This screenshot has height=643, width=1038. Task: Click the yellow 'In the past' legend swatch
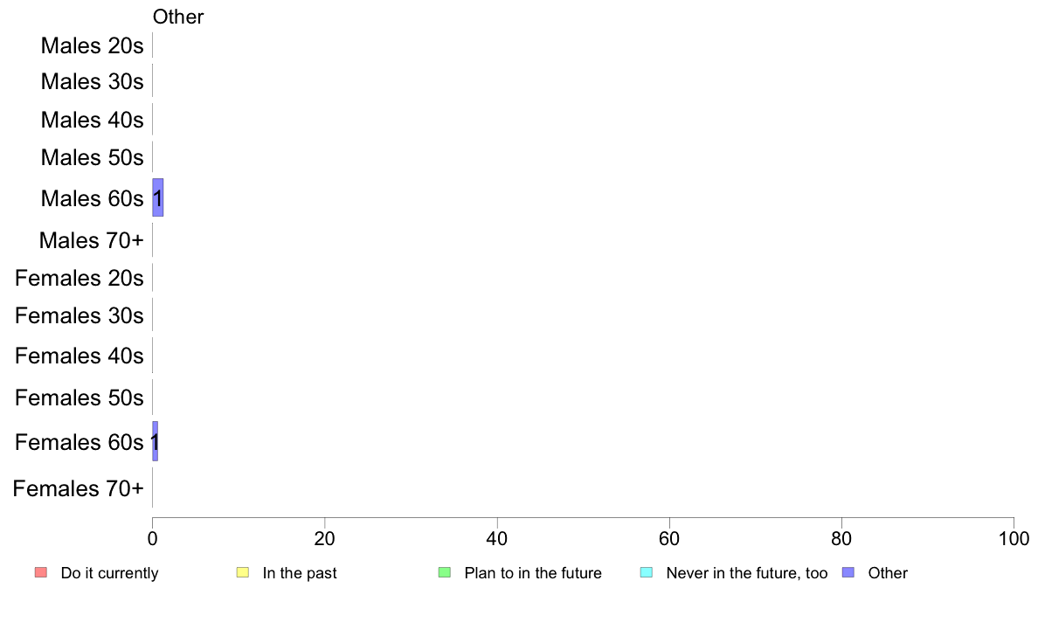click(x=242, y=572)
